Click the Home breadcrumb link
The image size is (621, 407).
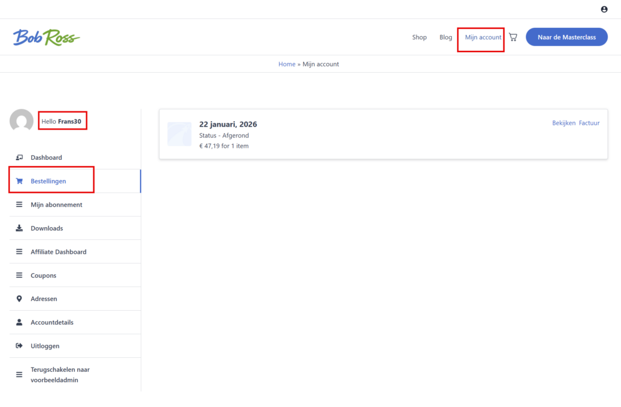click(287, 64)
